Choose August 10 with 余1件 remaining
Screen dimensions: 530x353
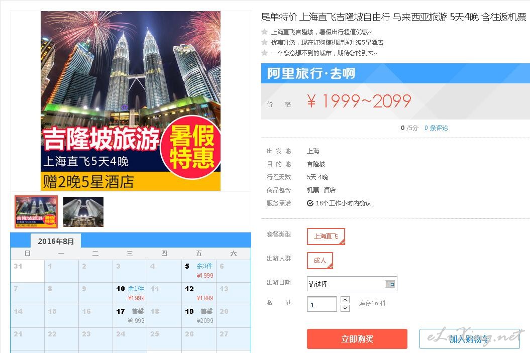coord(130,294)
